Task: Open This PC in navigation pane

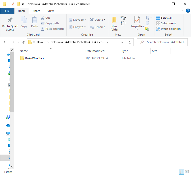Action: 8,133
